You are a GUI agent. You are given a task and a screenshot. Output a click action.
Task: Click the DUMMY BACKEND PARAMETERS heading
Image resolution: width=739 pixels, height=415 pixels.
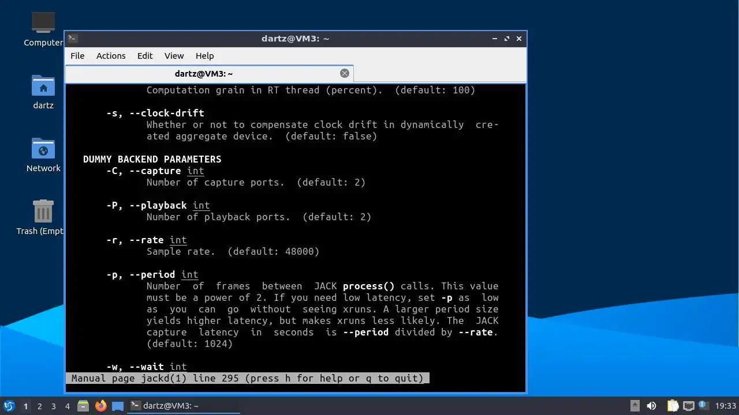click(x=152, y=159)
